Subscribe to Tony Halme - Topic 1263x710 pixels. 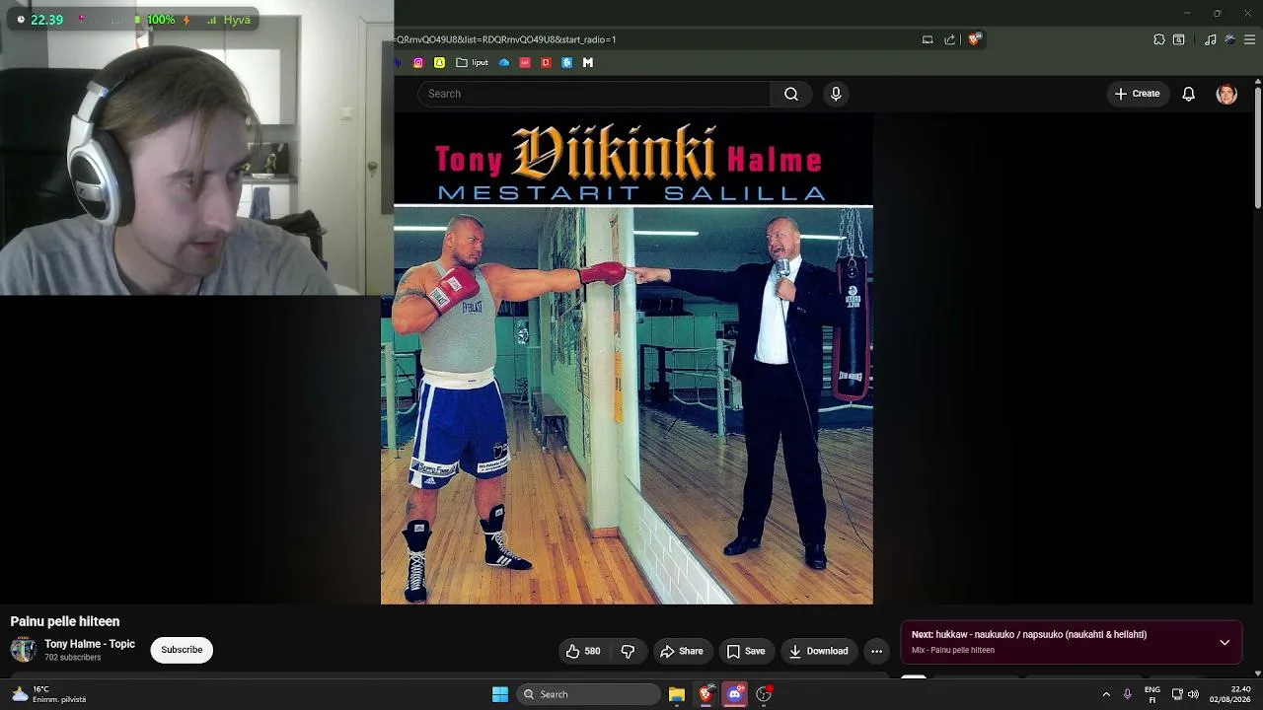(182, 650)
